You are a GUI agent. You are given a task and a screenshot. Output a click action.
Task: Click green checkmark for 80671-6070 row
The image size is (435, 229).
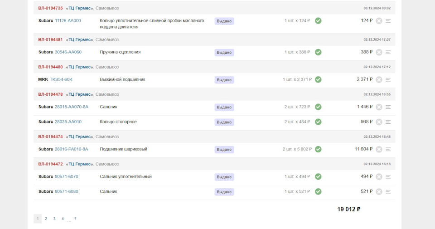click(x=318, y=177)
